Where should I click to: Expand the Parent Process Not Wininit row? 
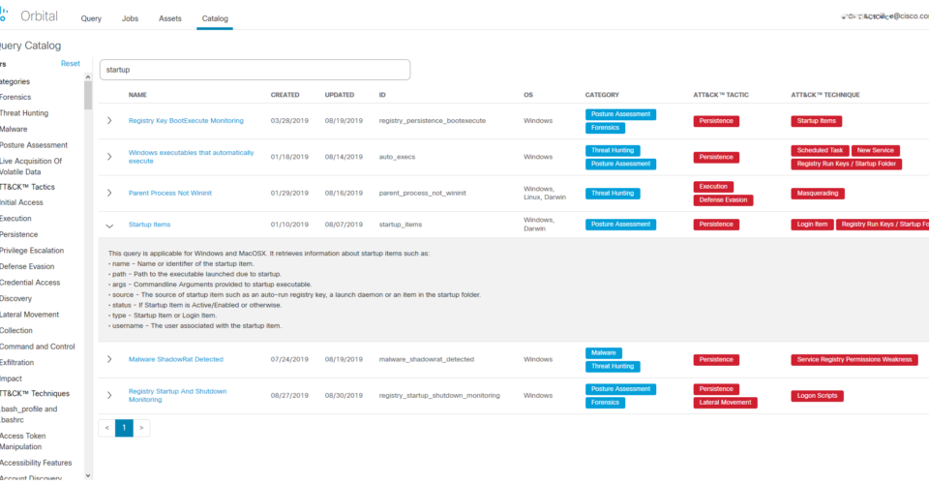[109, 193]
